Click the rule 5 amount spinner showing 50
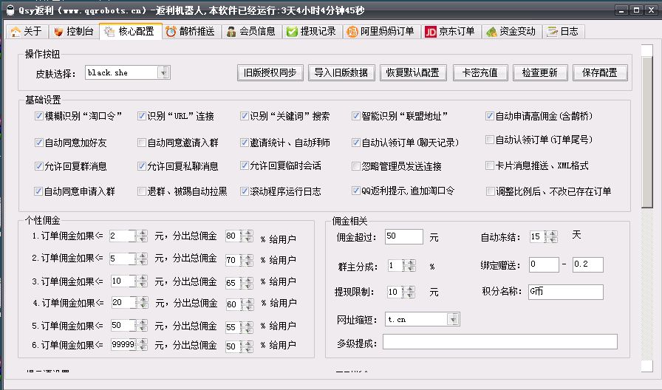 click(x=129, y=326)
